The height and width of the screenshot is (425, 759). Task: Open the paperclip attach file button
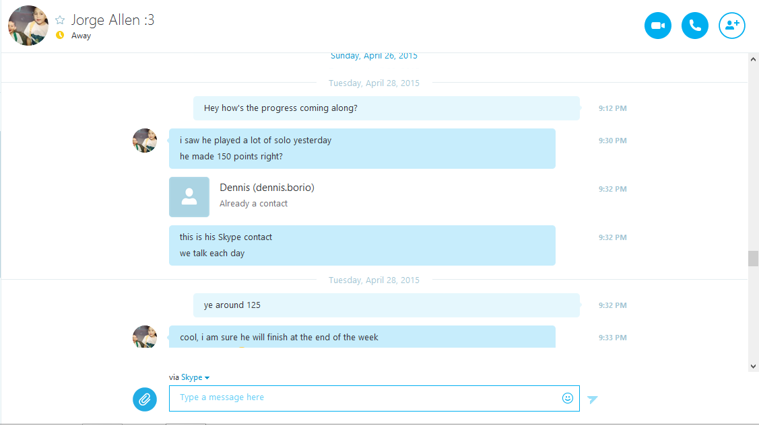(145, 399)
